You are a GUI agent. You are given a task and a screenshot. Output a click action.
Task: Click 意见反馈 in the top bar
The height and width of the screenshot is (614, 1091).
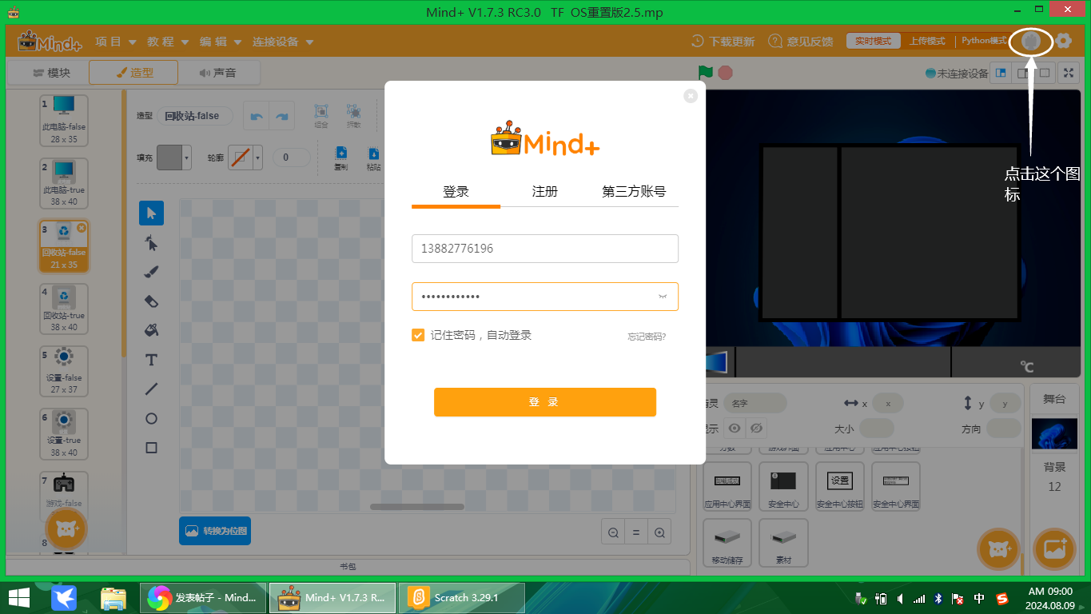click(x=801, y=42)
